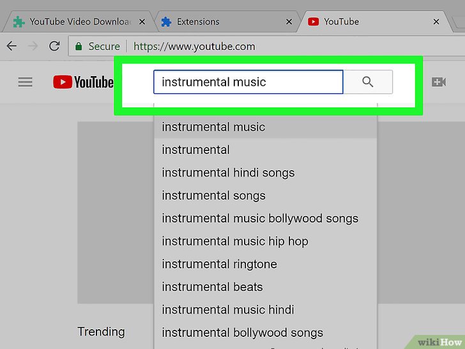Click the green secure padlock icon
465x349 pixels.
coord(79,46)
